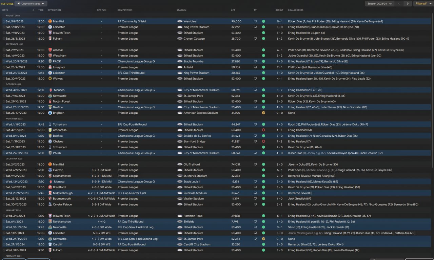The width and height of the screenshot is (434, 260).
Task: Go to the previous season with the left arrow
Action: pos(399,4)
